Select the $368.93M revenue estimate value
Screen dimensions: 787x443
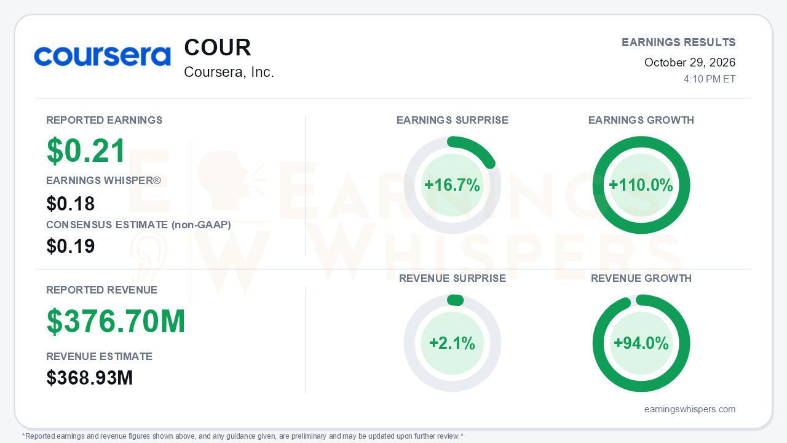pos(90,378)
